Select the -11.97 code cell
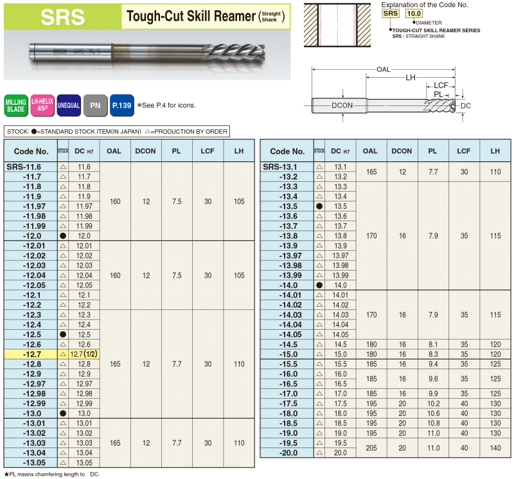The height and width of the screenshot is (479, 514). [31, 206]
